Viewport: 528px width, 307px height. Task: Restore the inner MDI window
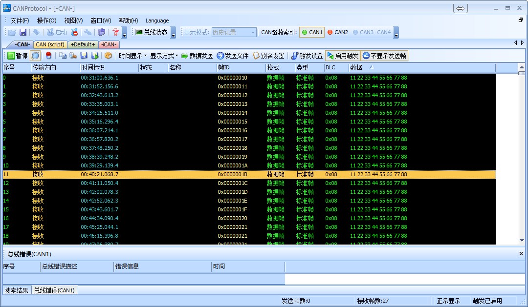521,20
